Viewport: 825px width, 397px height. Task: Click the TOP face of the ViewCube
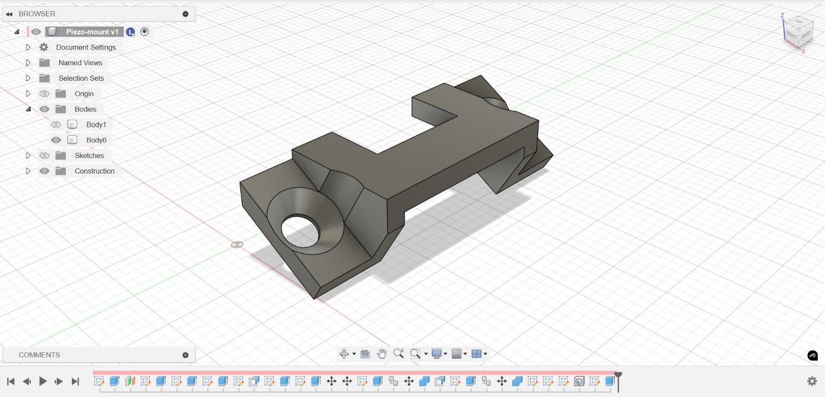pos(798,22)
